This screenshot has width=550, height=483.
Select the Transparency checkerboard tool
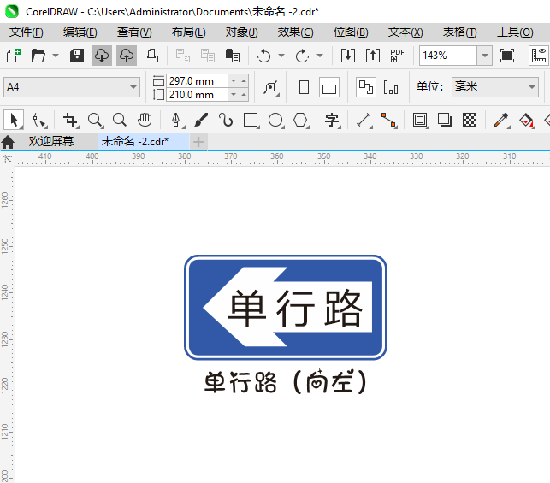(470, 120)
